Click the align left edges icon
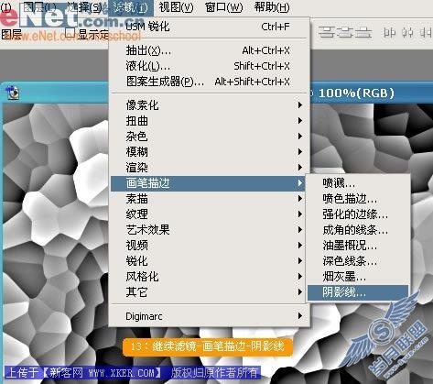 click(x=389, y=32)
